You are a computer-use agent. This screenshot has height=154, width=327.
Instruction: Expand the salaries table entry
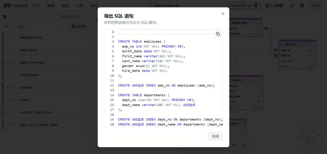coord(8,87)
